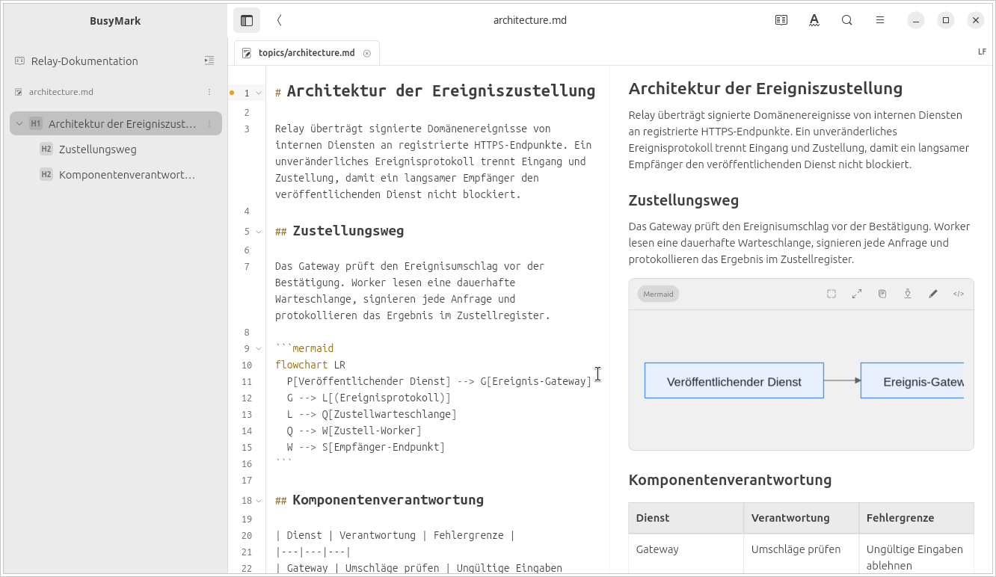Click the Ereignis-Gateway node in the diagram
This screenshot has width=996, height=577.
coord(912,380)
